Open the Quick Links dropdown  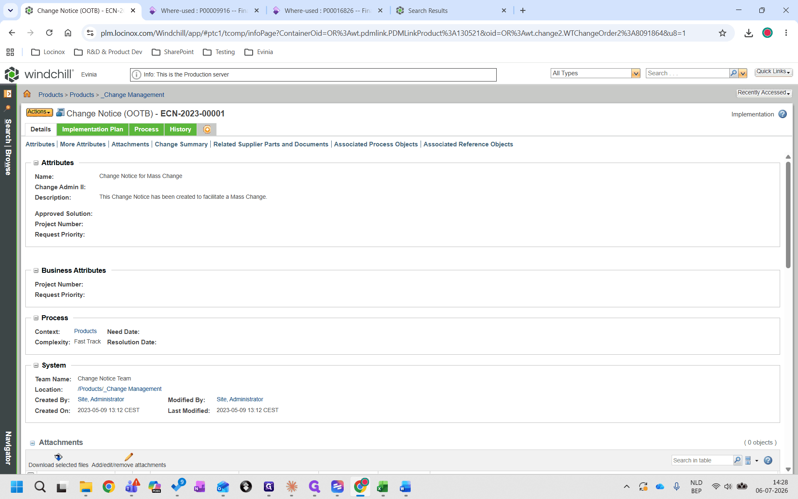coord(773,72)
